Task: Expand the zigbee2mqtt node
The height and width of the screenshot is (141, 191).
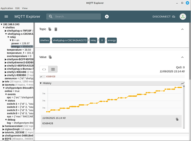Action: 3,129
